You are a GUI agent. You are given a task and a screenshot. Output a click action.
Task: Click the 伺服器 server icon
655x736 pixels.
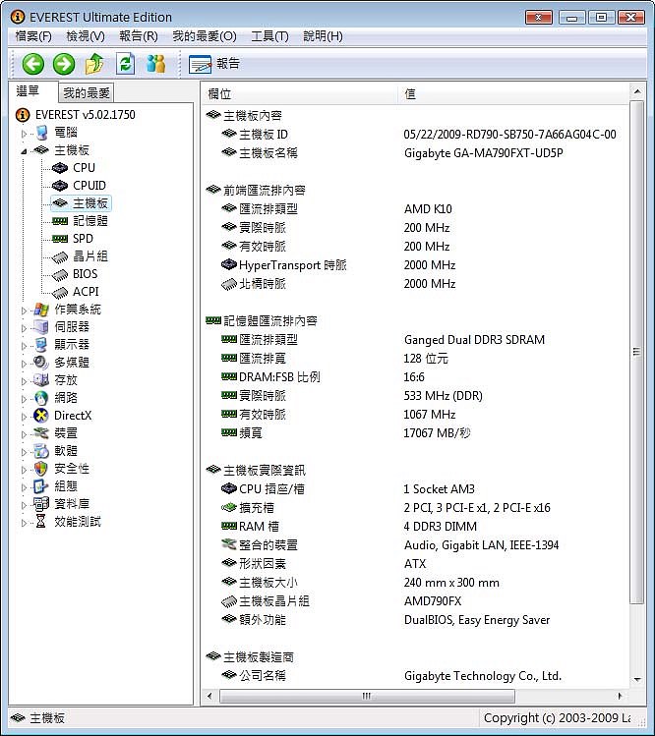(41, 327)
